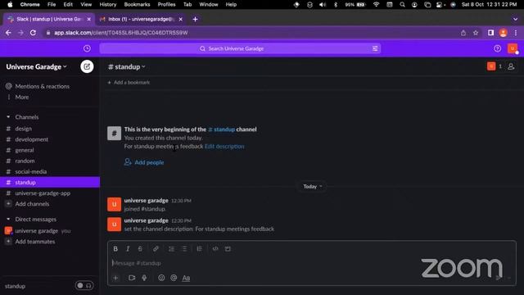Viewport: 524px width, 295px height.
Task: Open the History menu in menu bar
Action: pos(107,5)
